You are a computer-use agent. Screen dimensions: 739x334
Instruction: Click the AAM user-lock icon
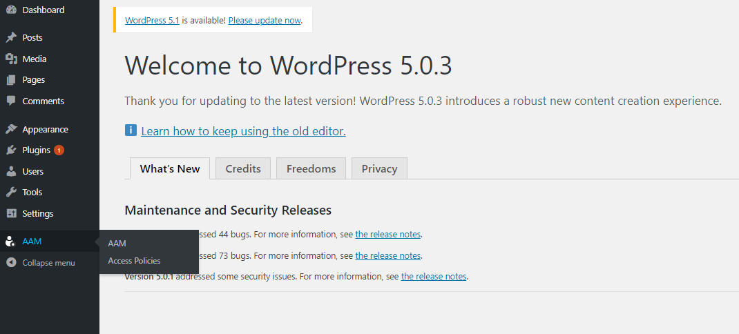click(11, 242)
